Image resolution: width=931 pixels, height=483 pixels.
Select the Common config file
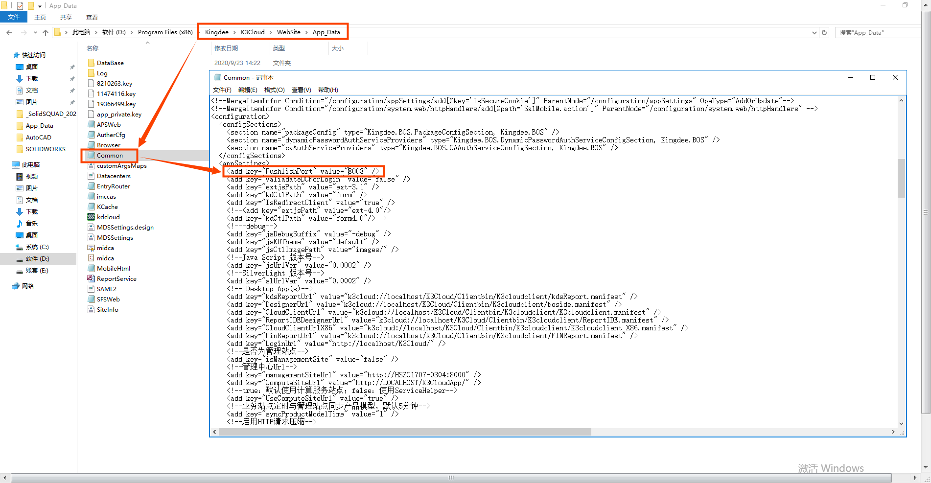tap(110, 155)
